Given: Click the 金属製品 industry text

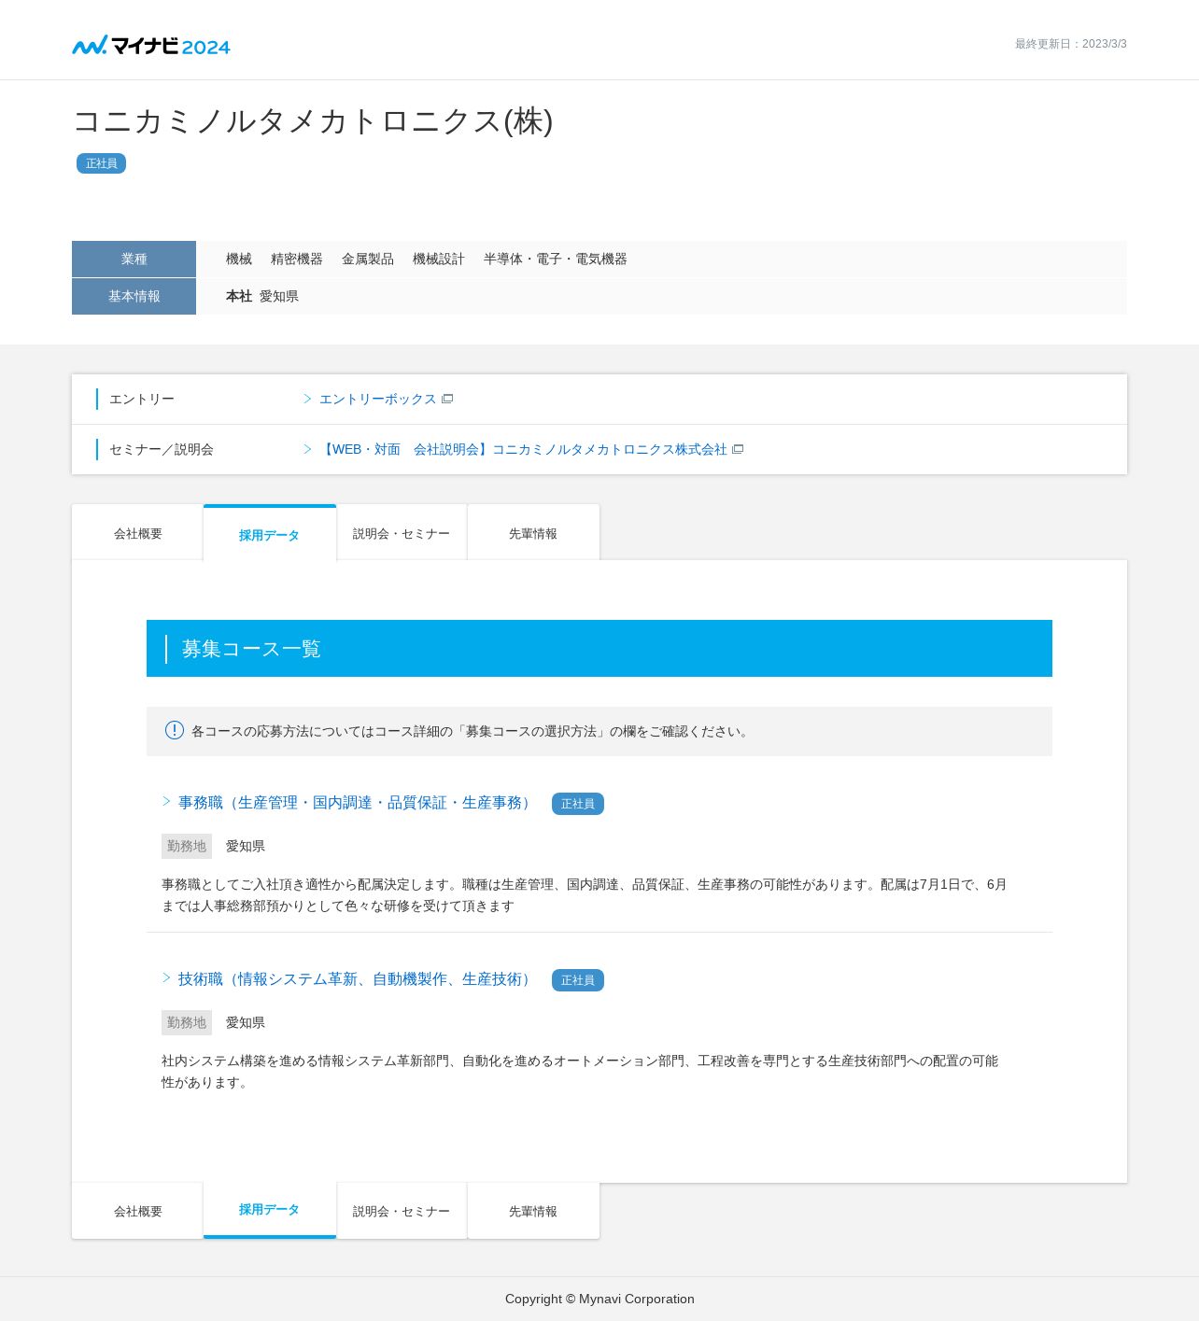Looking at the screenshot, I should pyautogui.click(x=368, y=259).
